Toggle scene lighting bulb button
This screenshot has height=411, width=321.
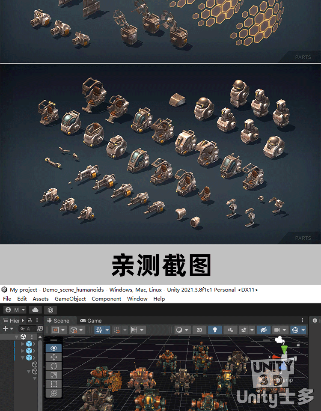point(215,330)
